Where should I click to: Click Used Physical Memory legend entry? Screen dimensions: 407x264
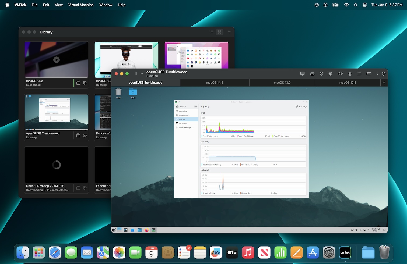tap(212, 165)
